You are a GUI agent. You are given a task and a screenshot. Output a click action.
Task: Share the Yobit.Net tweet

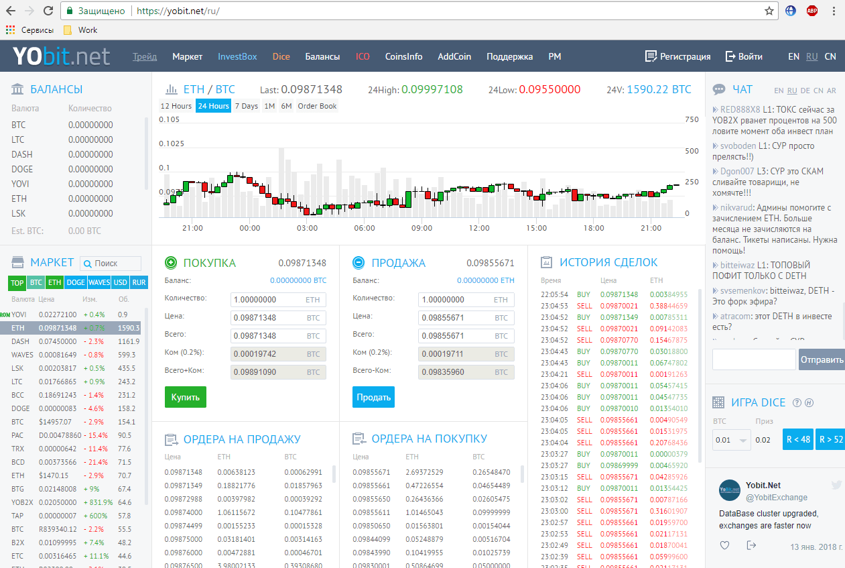(751, 545)
